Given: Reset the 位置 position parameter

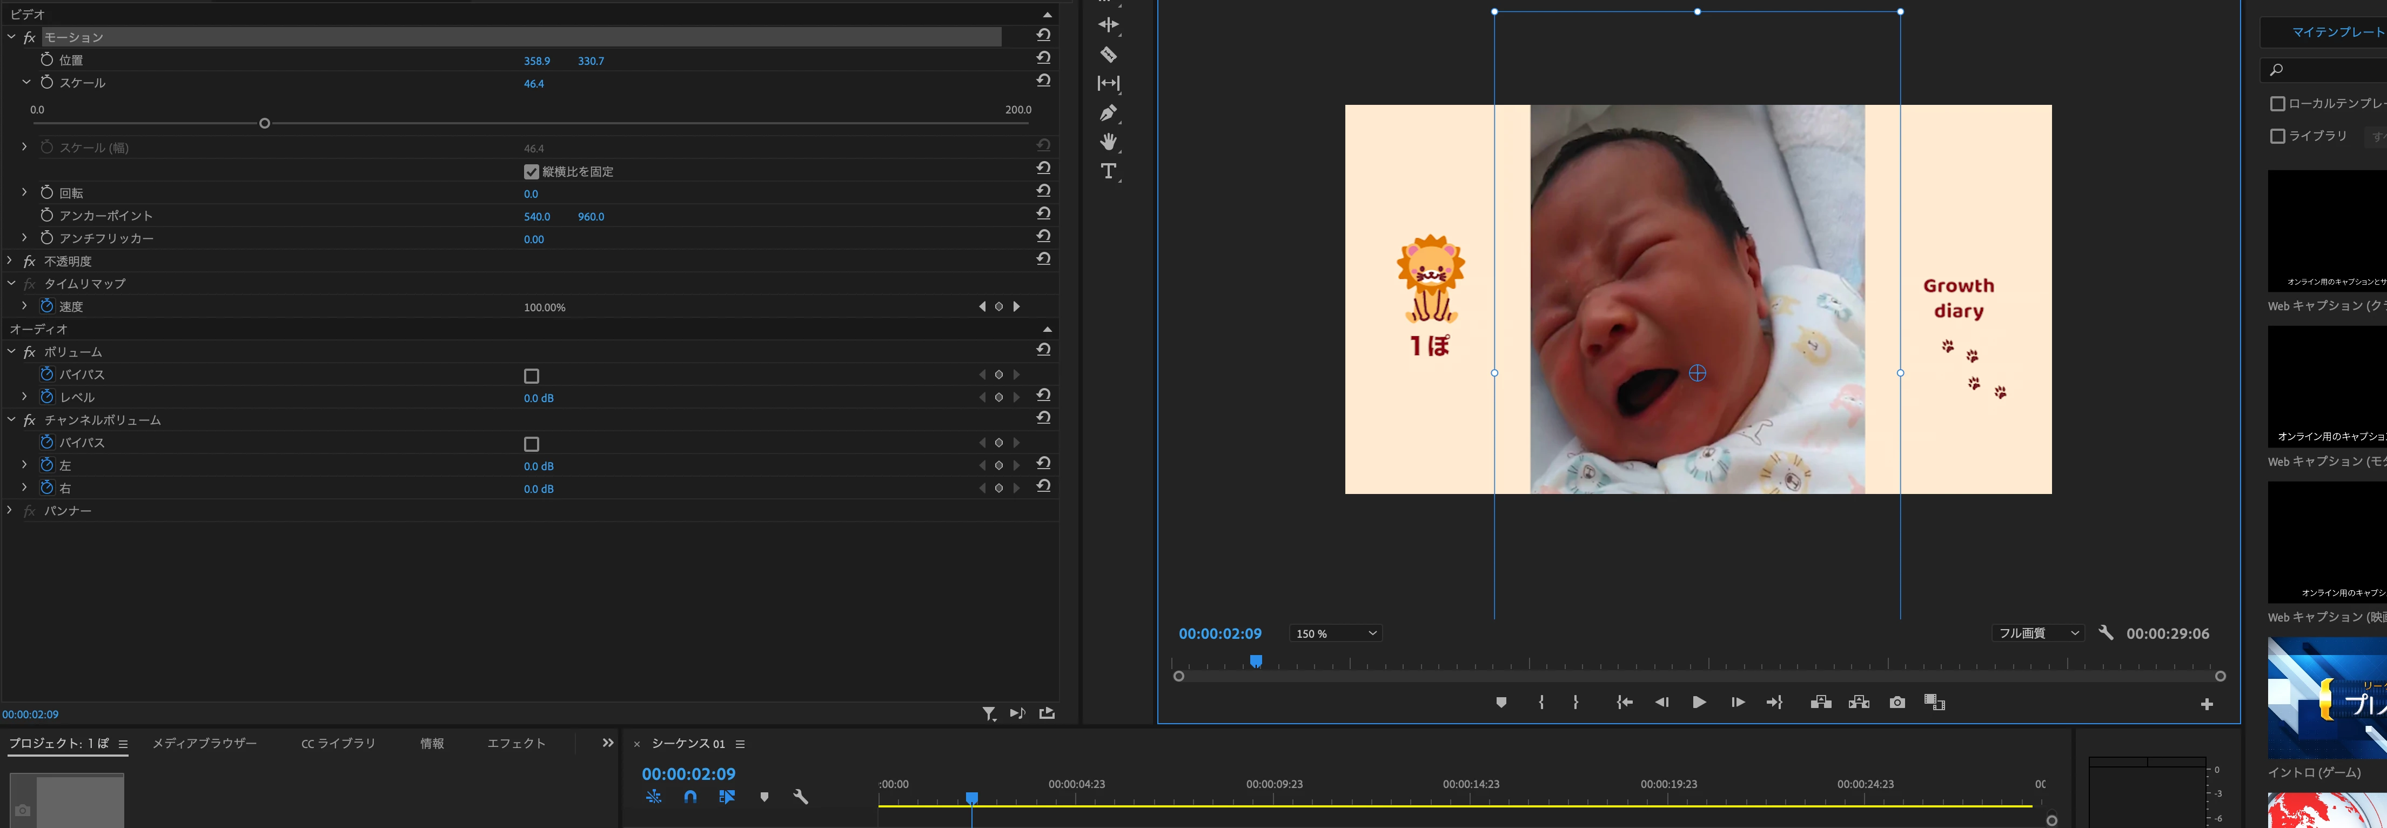Looking at the screenshot, I should (x=1043, y=58).
